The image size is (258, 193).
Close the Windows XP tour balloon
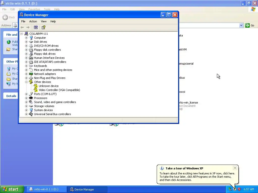coord(235,168)
